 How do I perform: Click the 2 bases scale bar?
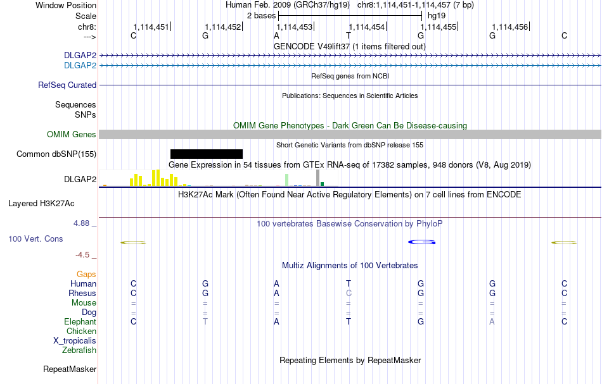(350, 16)
